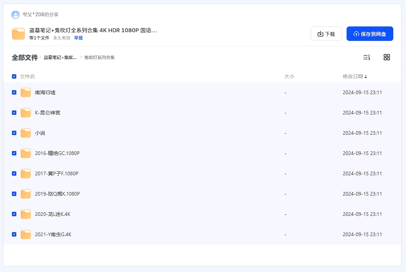
Task: Open the 2019-怒Q湘X.1080P folder name
Action: pos(57,194)
